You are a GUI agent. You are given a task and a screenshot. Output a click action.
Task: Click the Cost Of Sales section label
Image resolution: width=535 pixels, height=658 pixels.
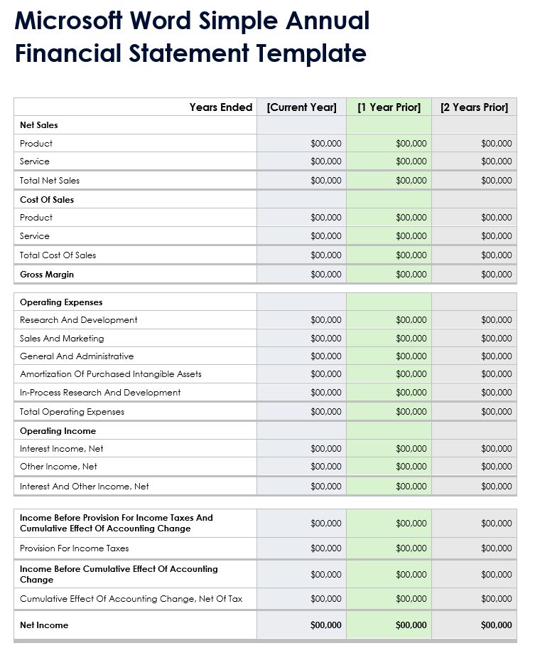tap(47, 200)
